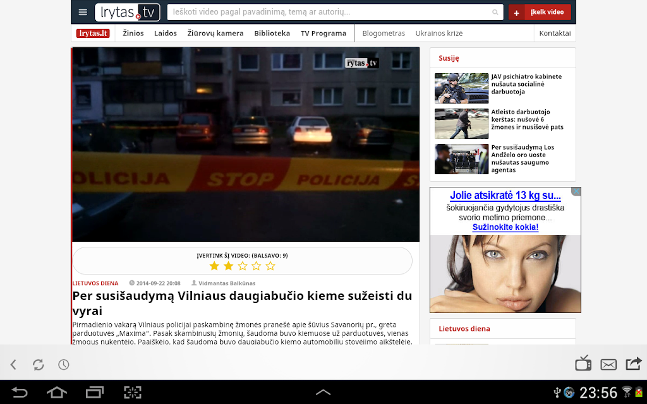Tap the TV icon in bottom toolbar
Screen dimensions: 647x404
point(583,363)
